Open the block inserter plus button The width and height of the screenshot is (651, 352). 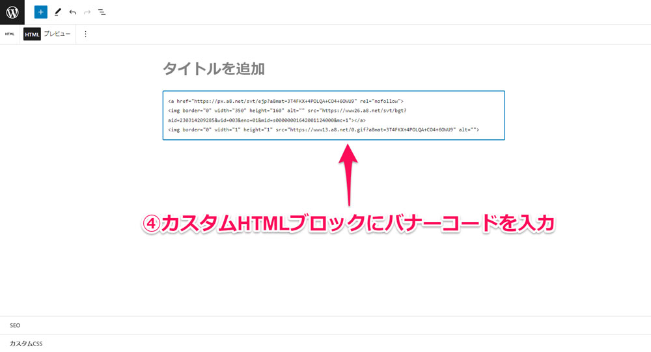(x=41, y=12)
